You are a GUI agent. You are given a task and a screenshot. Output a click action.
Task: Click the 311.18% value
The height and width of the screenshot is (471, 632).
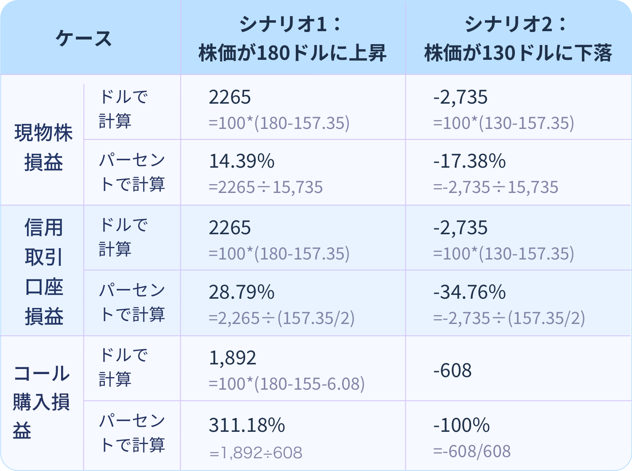pos(247,425)
